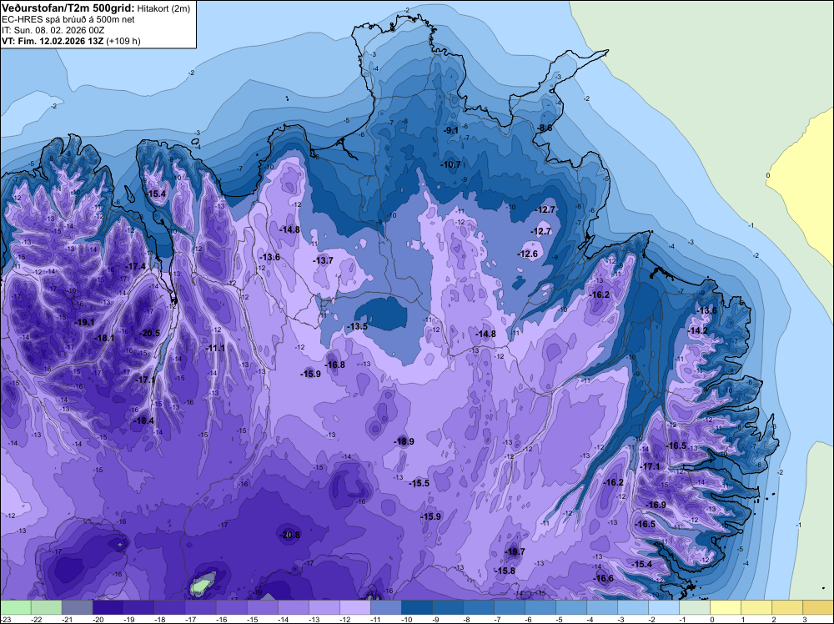Click the -16.6 temperature value on the map

pyautogui.click(x=603, y=578)
